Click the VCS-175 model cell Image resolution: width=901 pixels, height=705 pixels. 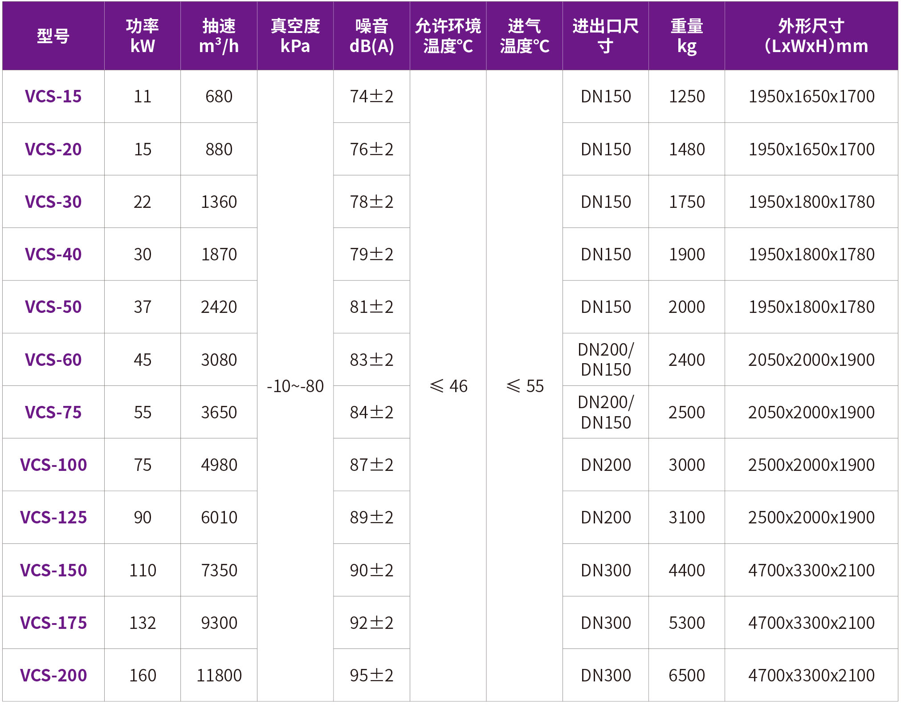tap(53, 623)
